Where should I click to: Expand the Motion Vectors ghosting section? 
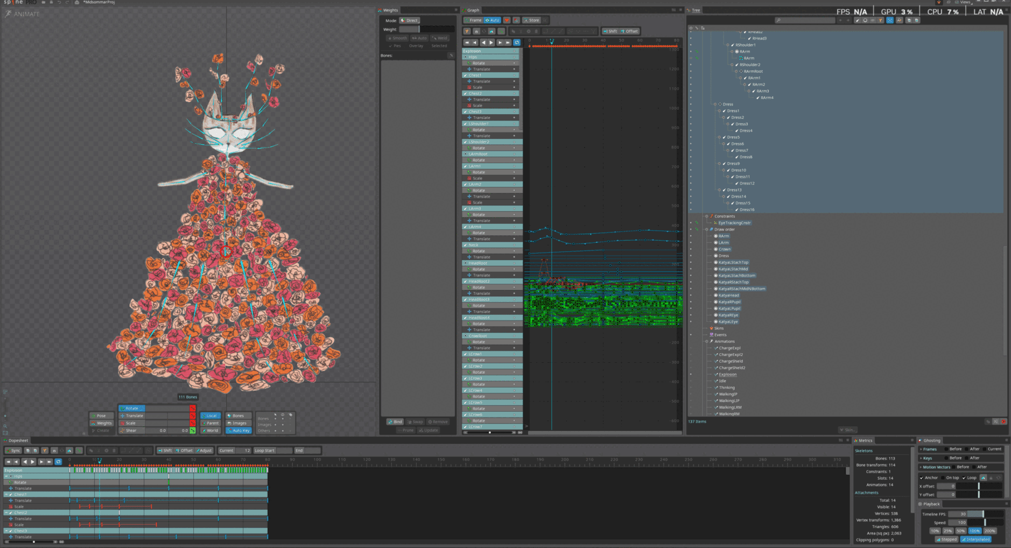point(921,467)
